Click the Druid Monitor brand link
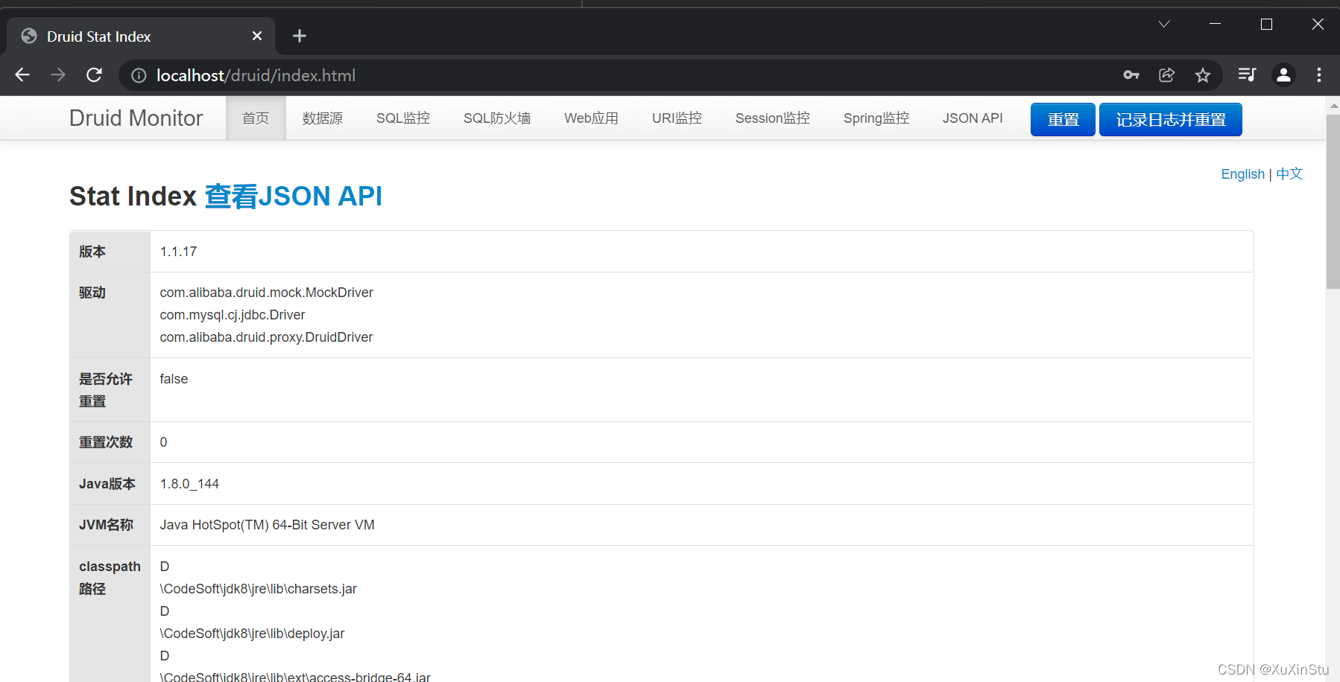The width and height of the screenshot is (1340, 682). pyautogui.click(x=136, y=118)
